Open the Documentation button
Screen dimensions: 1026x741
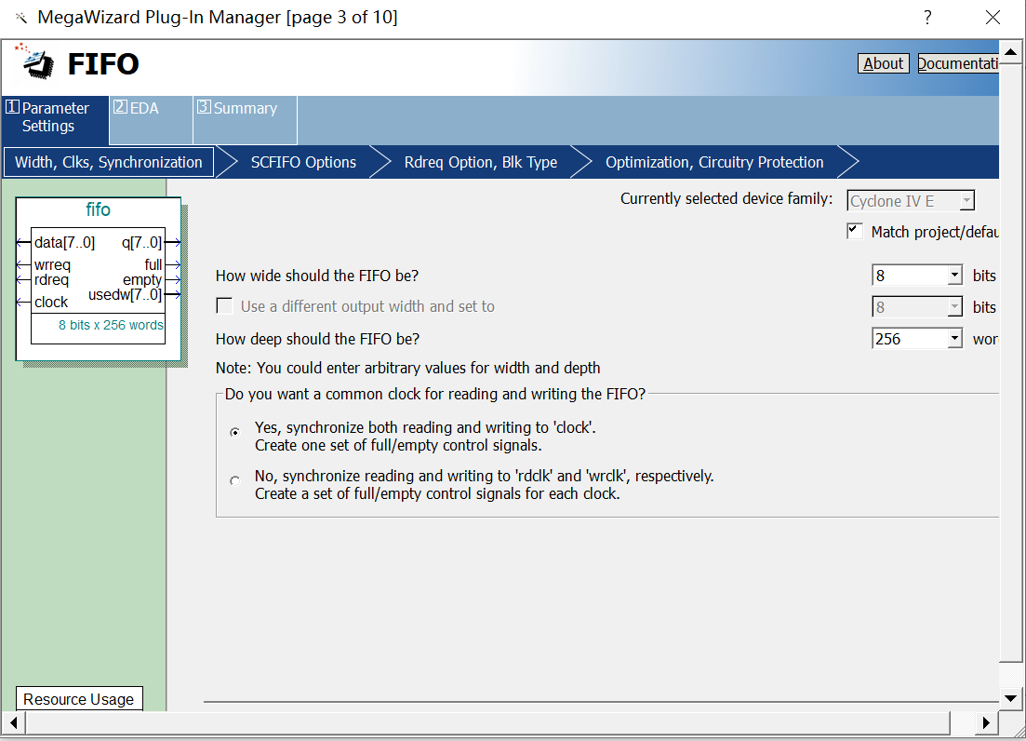[x=958, y=63]
